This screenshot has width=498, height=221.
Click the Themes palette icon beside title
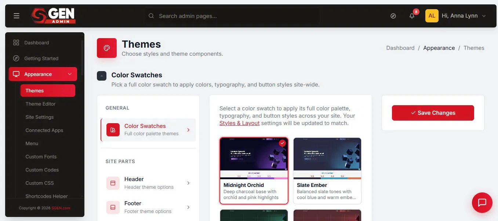click(x=107, y=48)
